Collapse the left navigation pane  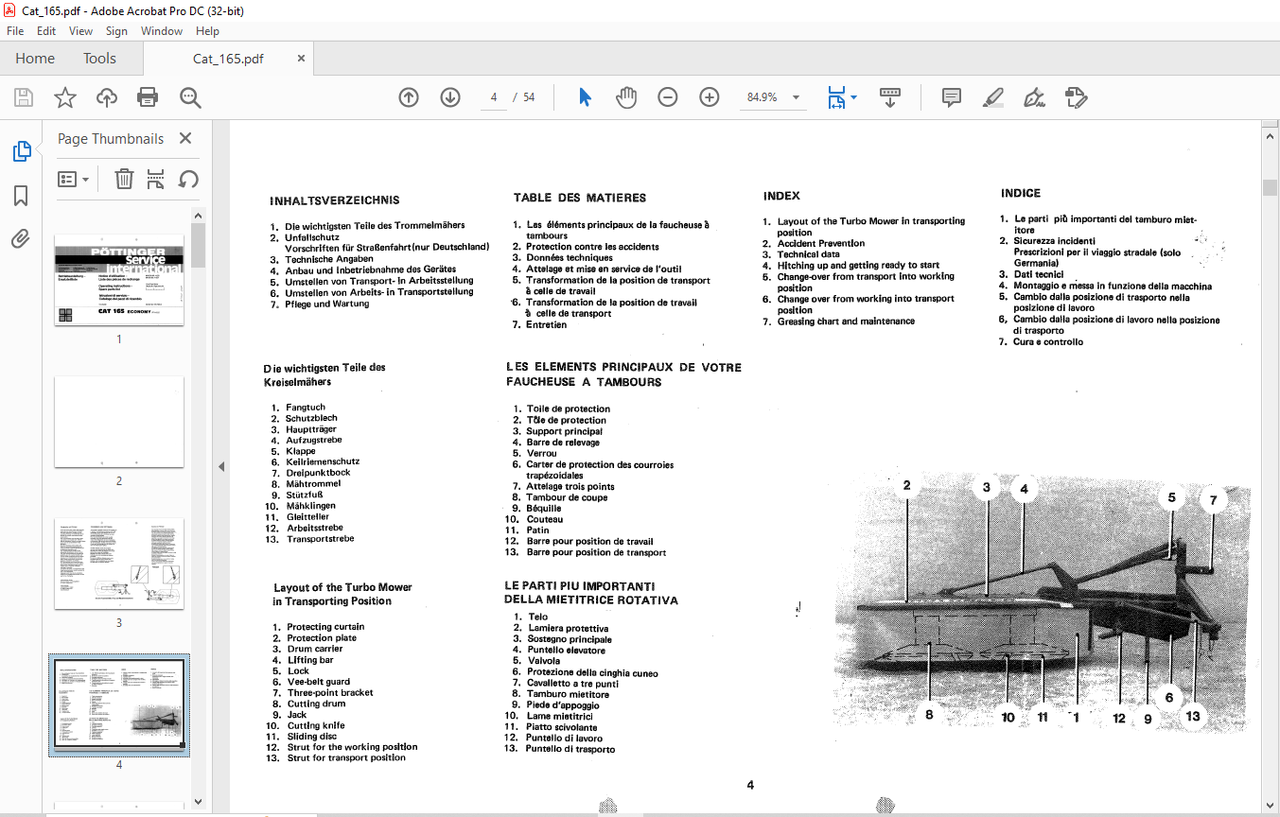click(221, 466)
